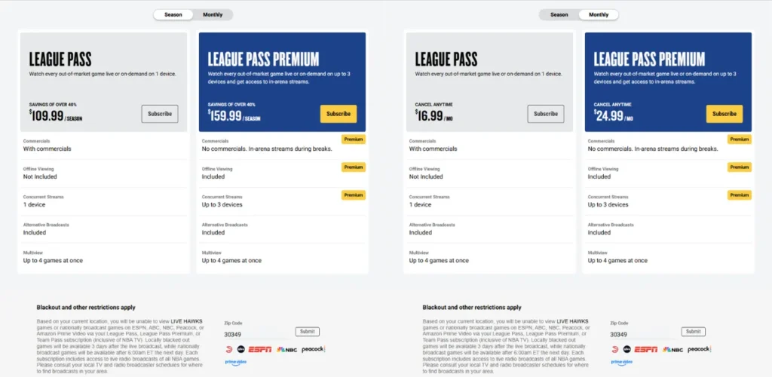Click the Premium badge beside Offline Viewing under $24.99 plan

coord(739,167)
